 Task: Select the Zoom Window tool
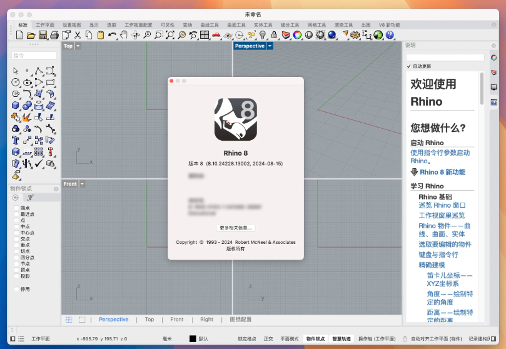coord(158,35)
